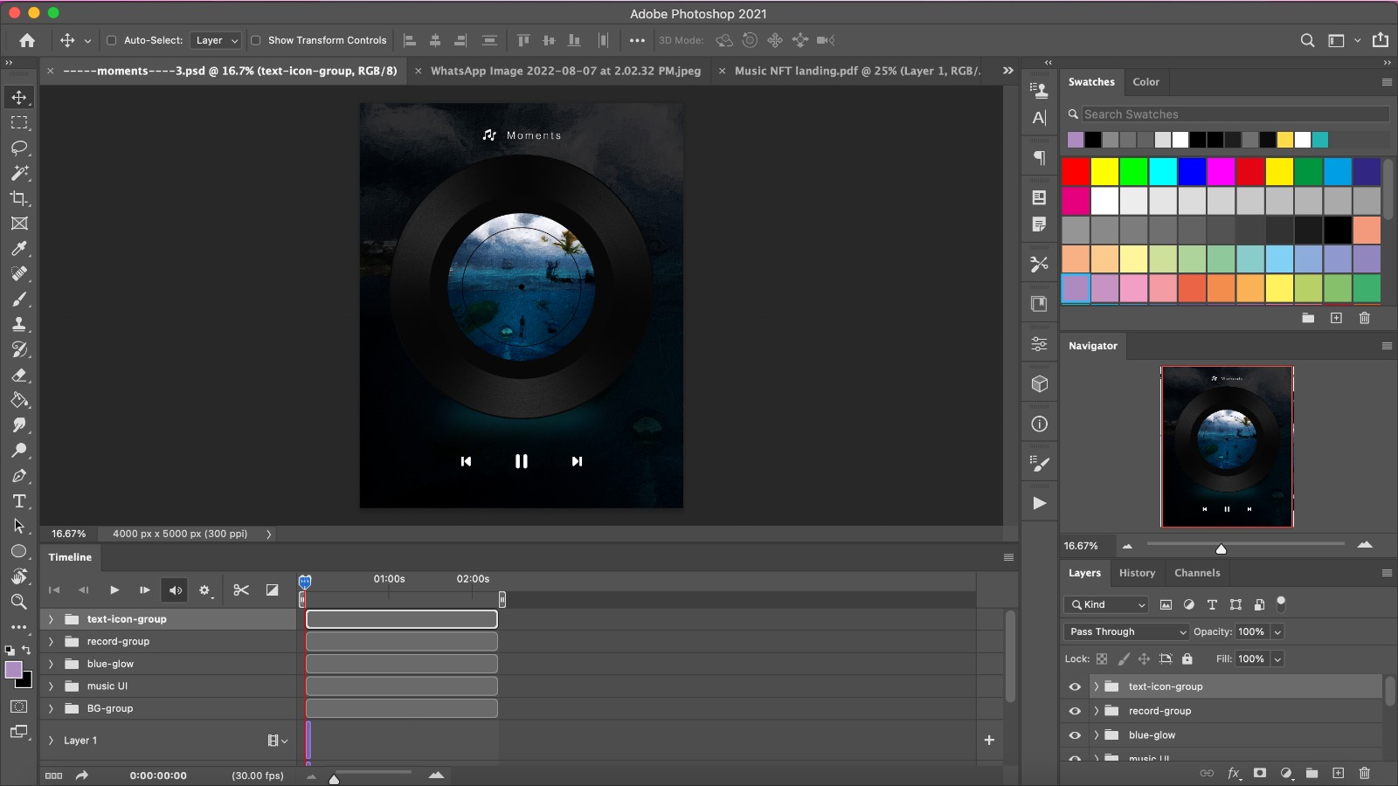Select the Eraser tool
Screen dimensions: 1398x786
click(19, 375)
